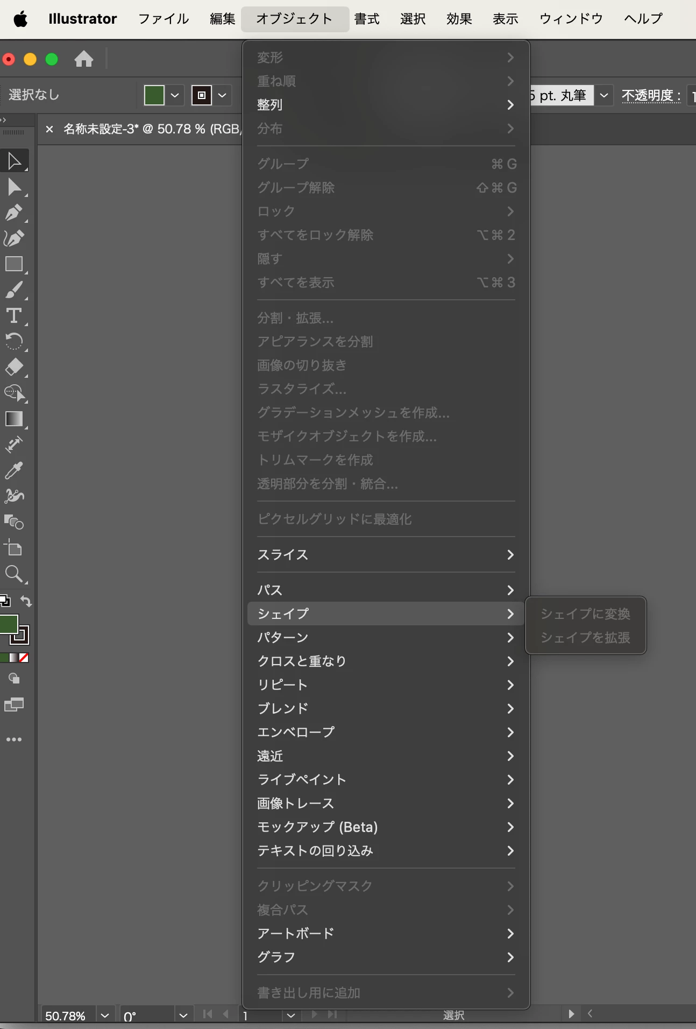Click the toolbar fill color square

click(9, 624)
